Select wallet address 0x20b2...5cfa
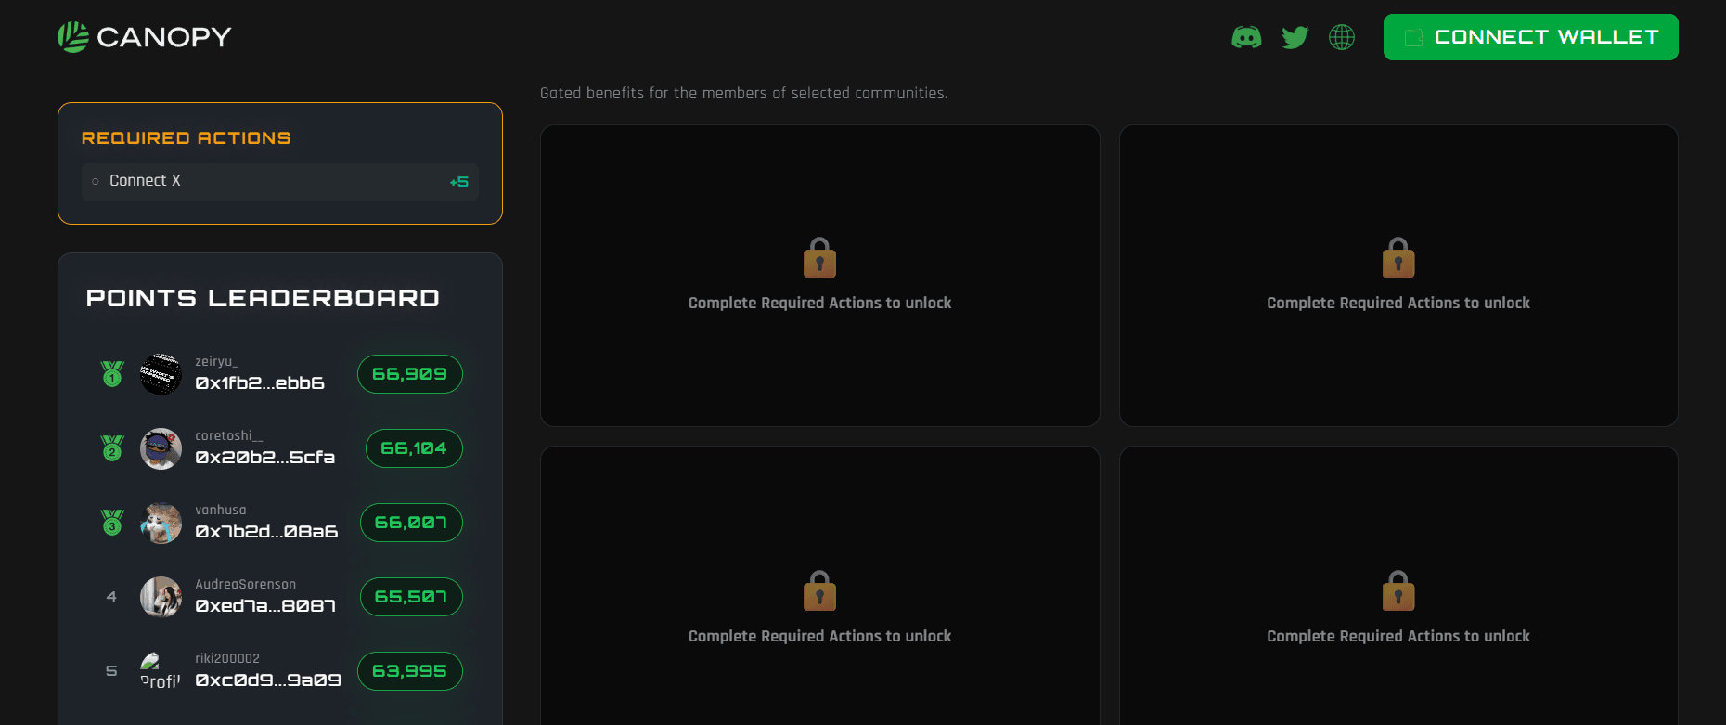This screenshot has height=725, width=1726. coord(264,458)
